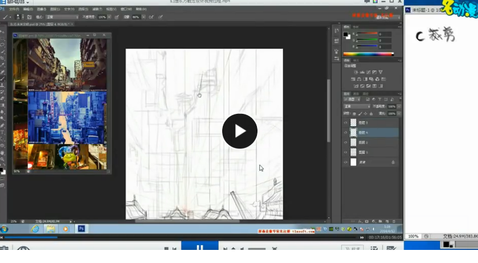478x263 pixels.
Task: Hide the 图层 2 layer with its eye icon
Action: tap(345, 142)
